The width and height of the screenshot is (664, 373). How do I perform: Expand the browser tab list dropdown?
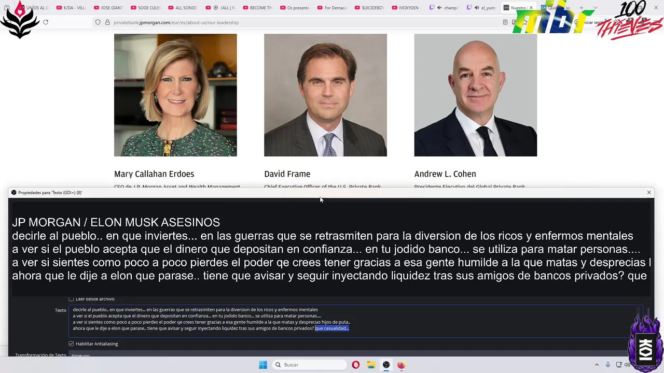coord(595,8)
